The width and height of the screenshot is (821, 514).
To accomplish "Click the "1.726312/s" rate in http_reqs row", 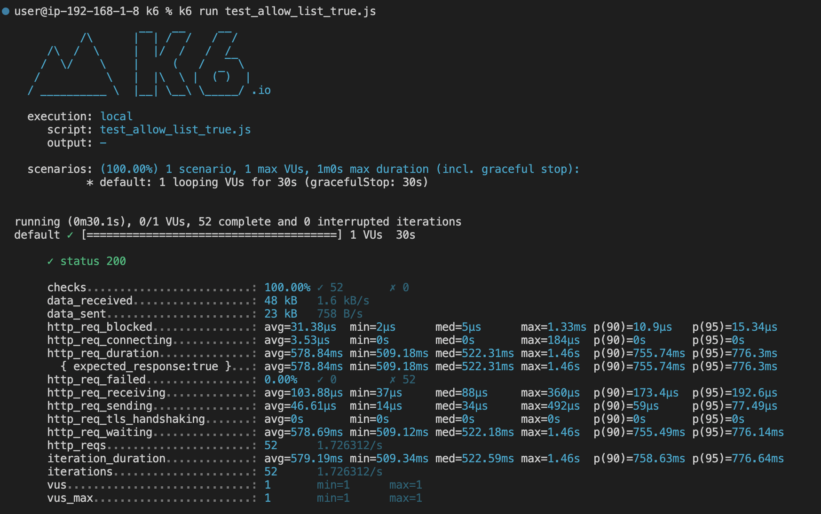I will (x=350, y=445).
